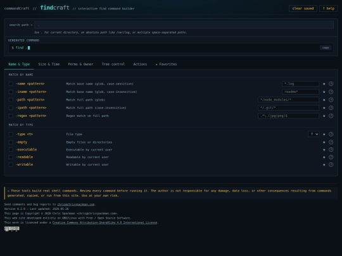View help for -readable
342x256 pixels.
pyautogui.click(x=331, y=157)
